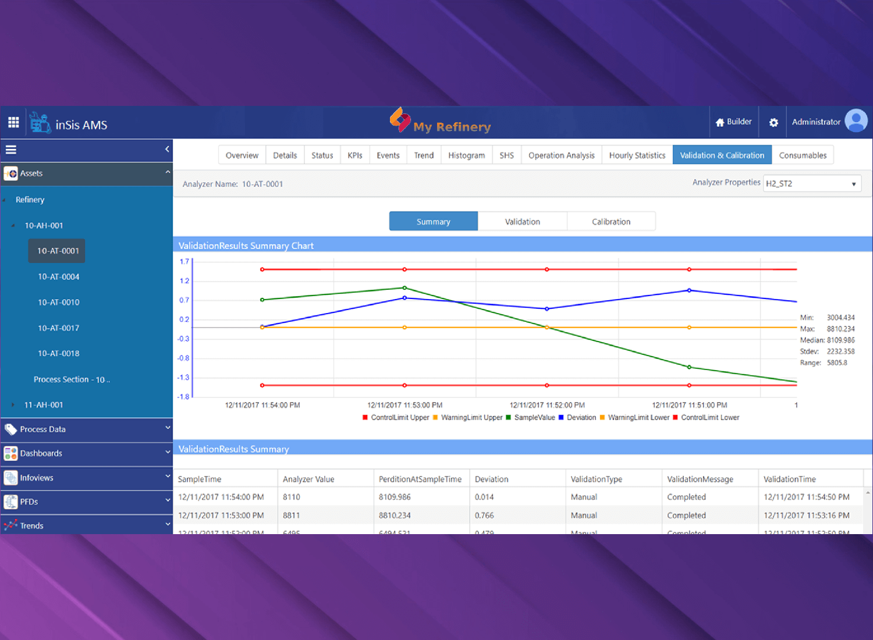Image resolution: width=873 pixels, height=640 pixels.
Task: Click the Trends chart icon
Action: click(10, 525)
